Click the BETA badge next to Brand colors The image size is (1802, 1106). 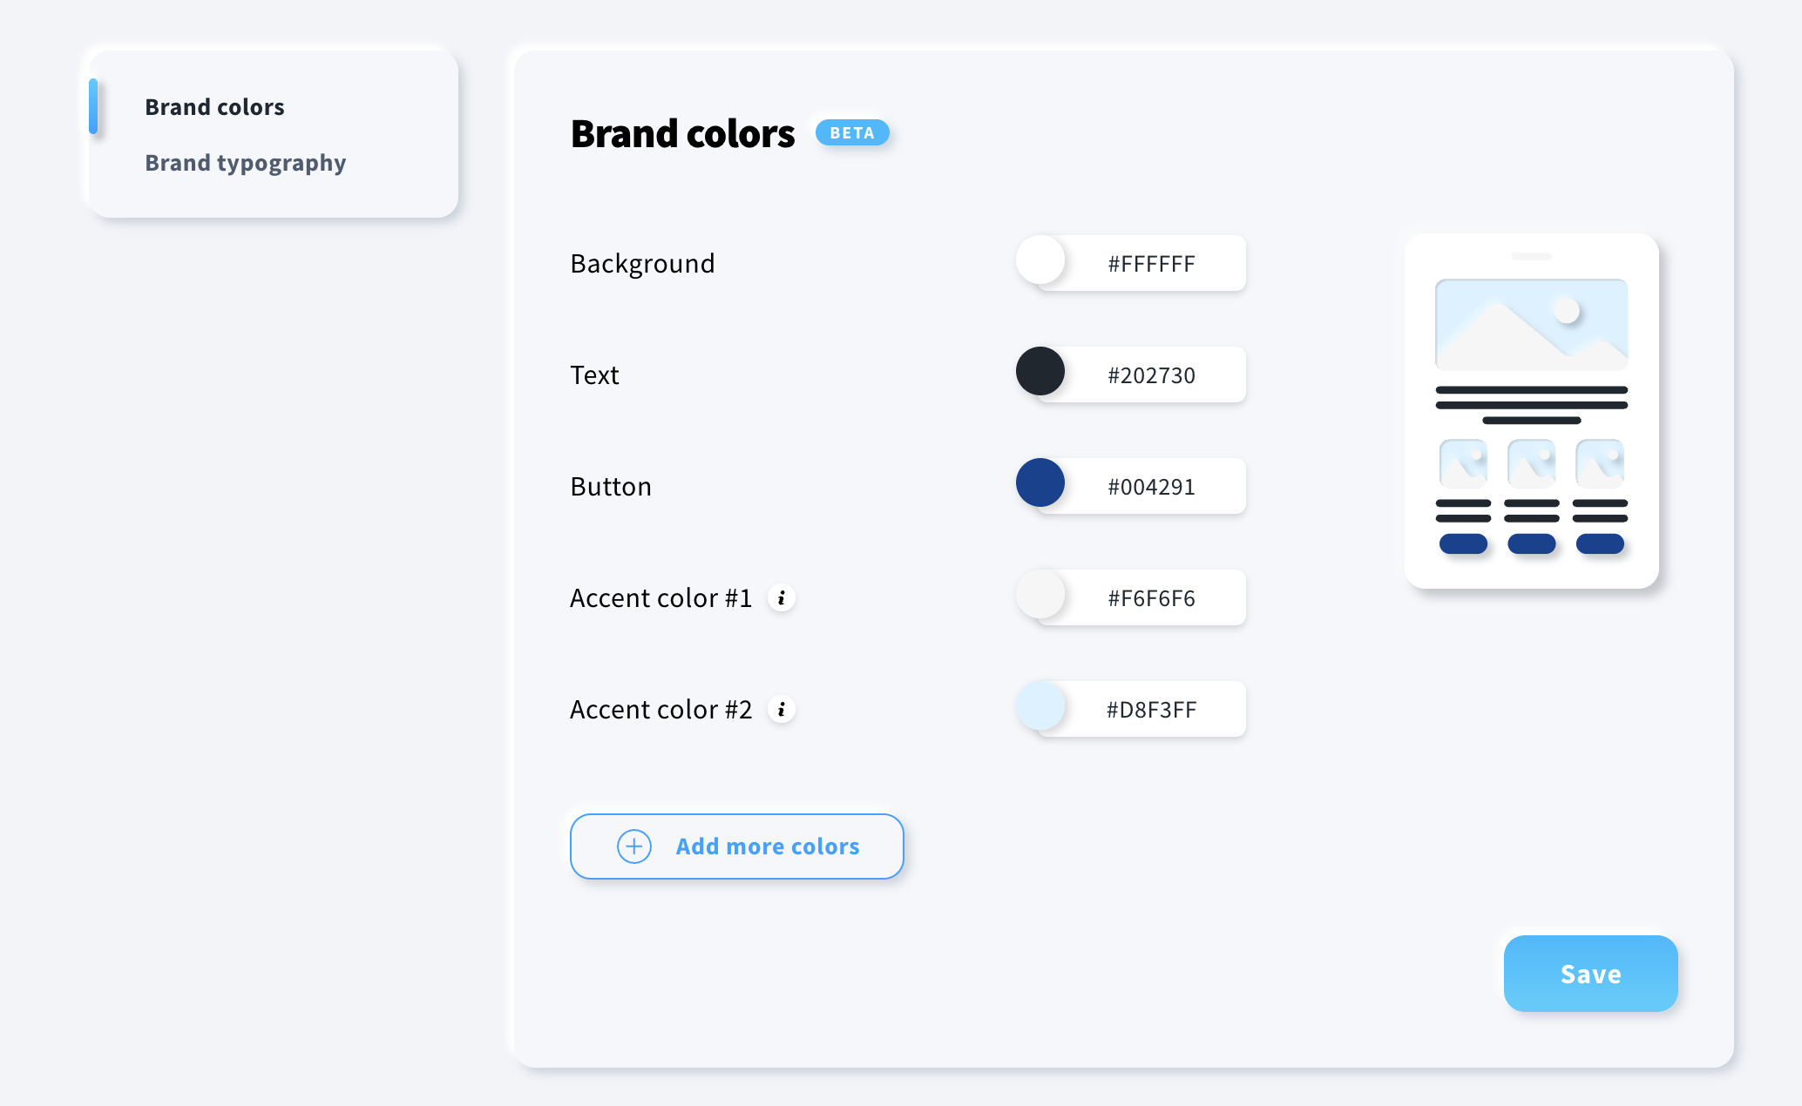(x=852, y=132)
